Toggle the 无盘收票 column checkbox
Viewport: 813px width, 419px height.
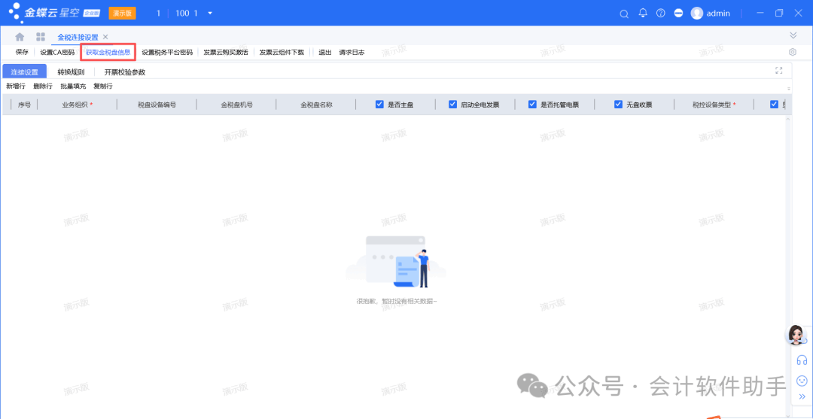coord(618,105)
